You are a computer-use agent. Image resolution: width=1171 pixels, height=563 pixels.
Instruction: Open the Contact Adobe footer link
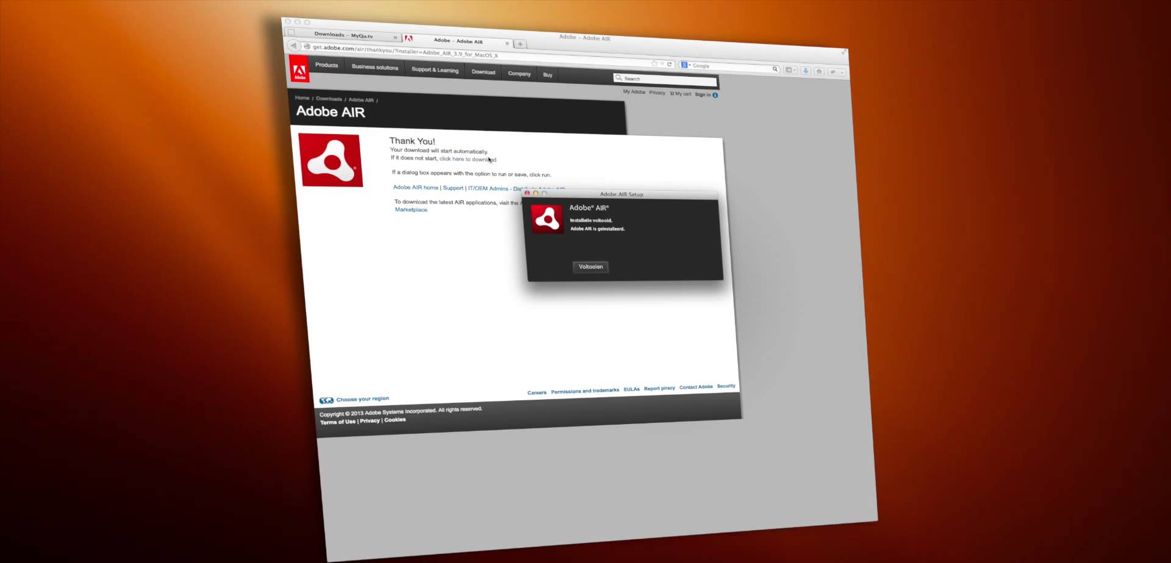696,387
